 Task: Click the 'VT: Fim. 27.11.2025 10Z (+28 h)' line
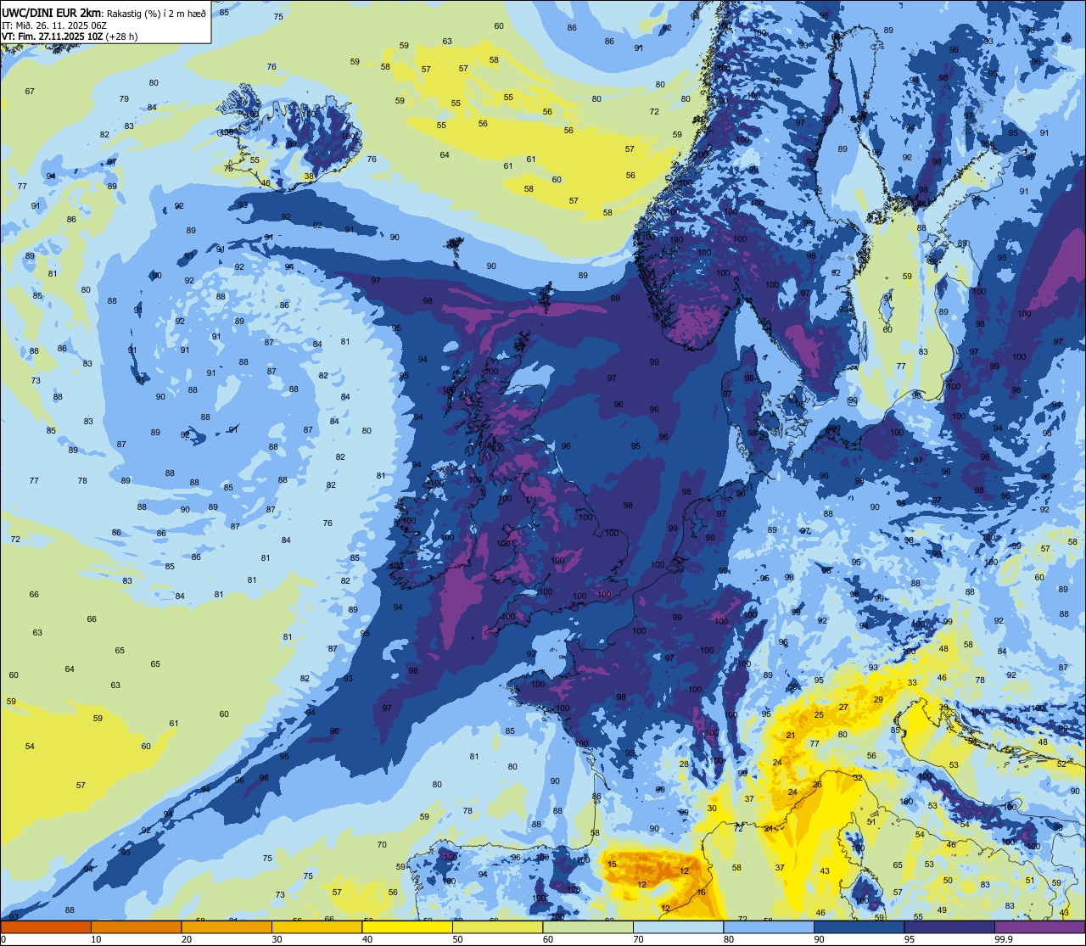(70, 36)
